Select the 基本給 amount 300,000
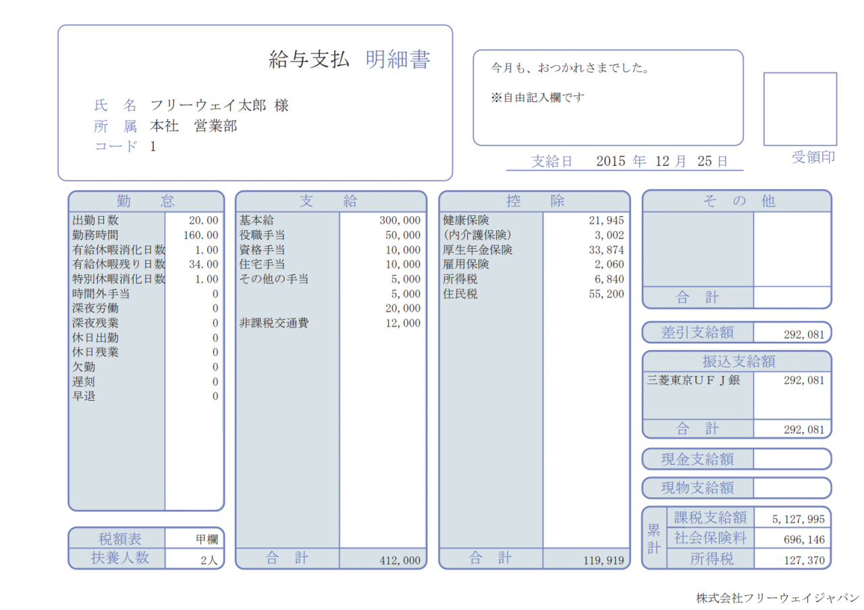This screenshot has height=610, width=864. tap(400, 221)
